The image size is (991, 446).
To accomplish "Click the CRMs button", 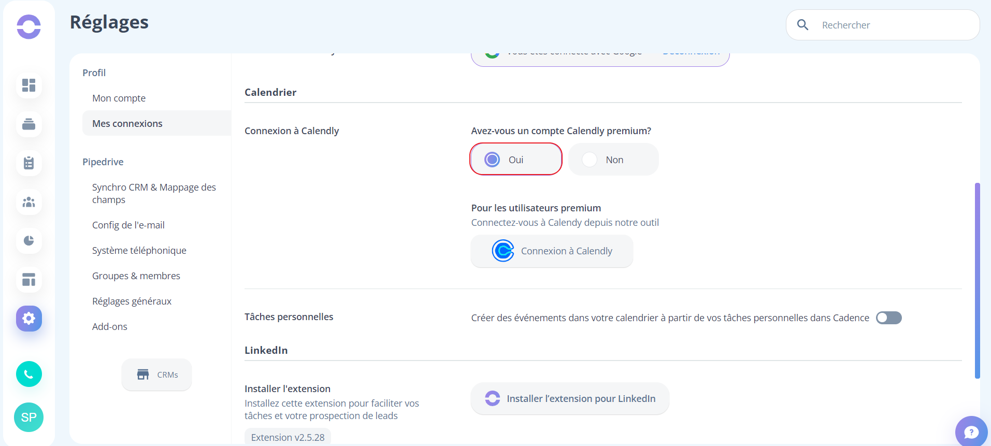I will click(156, 375).
